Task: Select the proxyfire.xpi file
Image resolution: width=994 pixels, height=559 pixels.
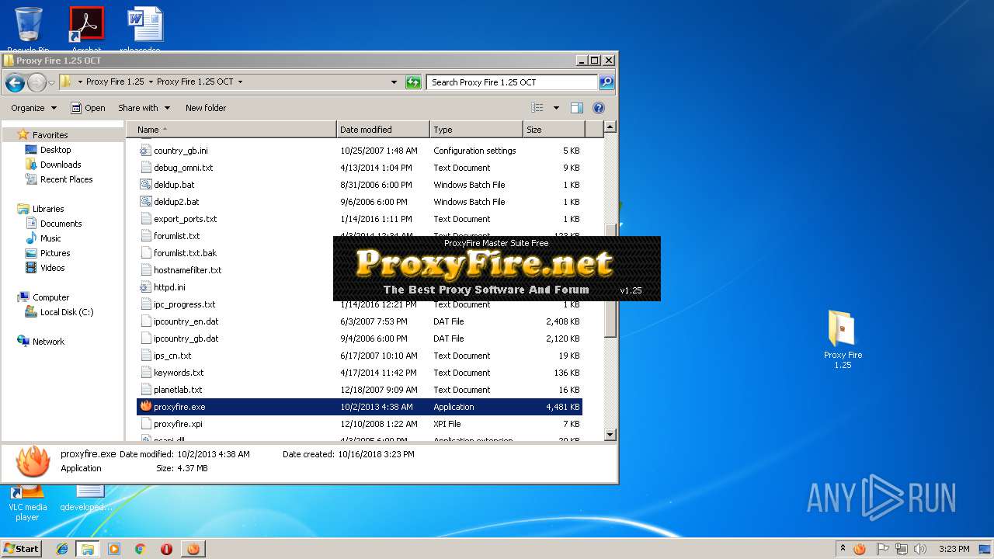Action: point(360,424)
